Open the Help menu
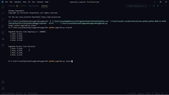Viewport: 169px width, 95px height. 46,2
